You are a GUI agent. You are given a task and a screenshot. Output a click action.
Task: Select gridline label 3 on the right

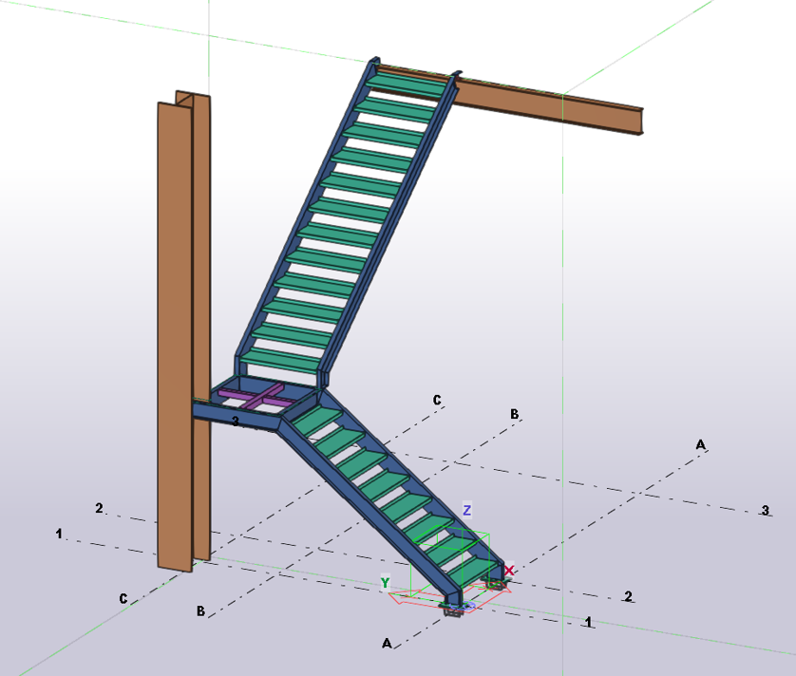[768, 511]
